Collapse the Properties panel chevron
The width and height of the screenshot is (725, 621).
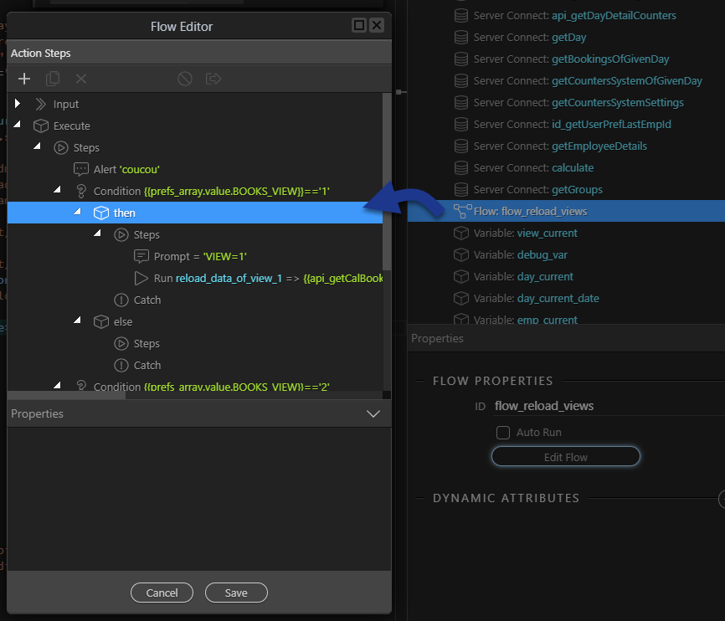click(373, 413)
